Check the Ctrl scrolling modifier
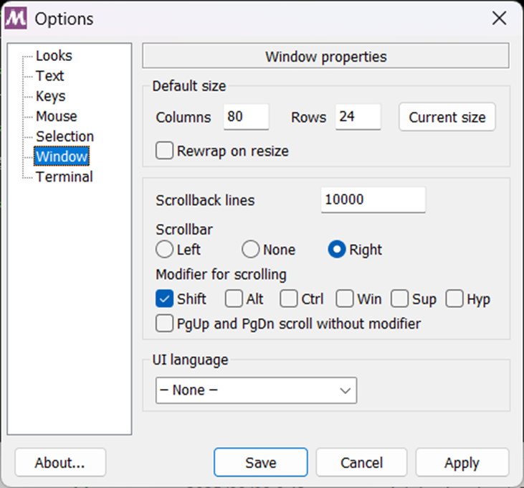The width and height of the screenshot is (524, 488). [x=289, y=299]
